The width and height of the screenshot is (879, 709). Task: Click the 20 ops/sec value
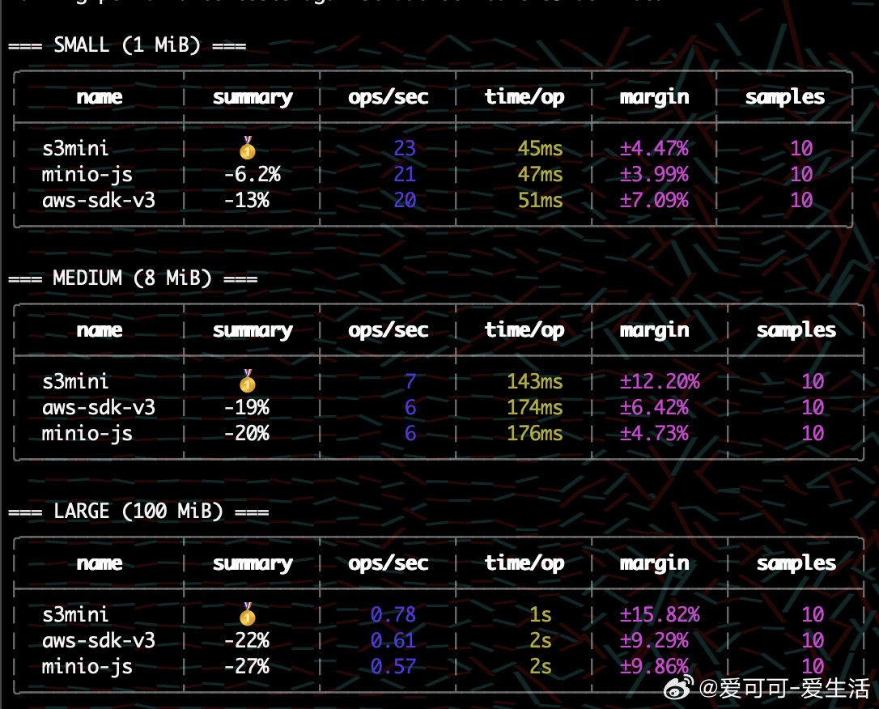click(405, 200)
